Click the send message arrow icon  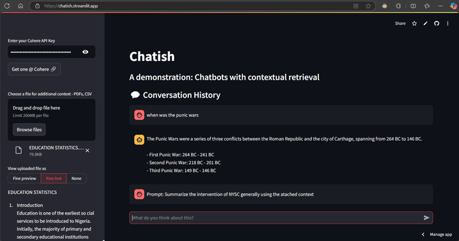[426, 218]
